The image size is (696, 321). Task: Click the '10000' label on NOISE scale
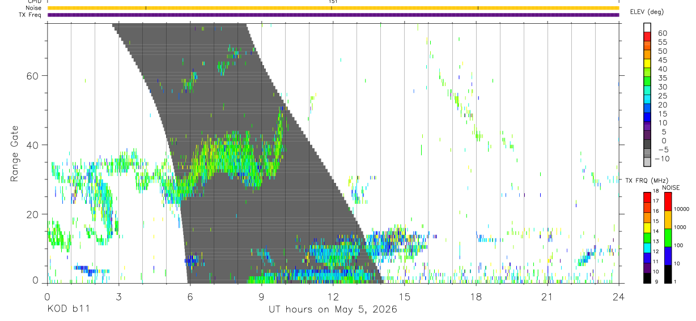681,209
